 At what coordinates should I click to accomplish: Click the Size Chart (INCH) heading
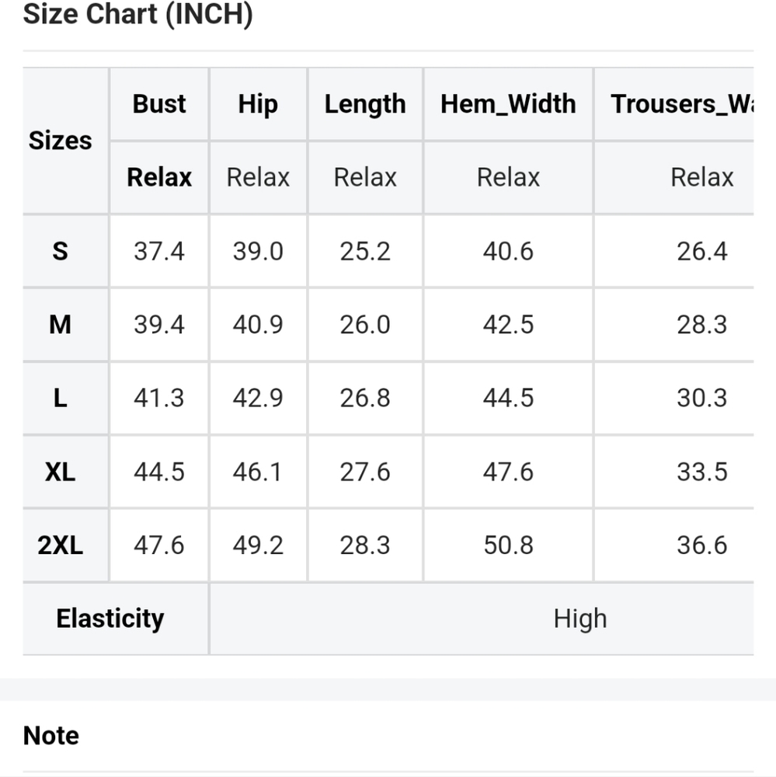pos(138,15)
